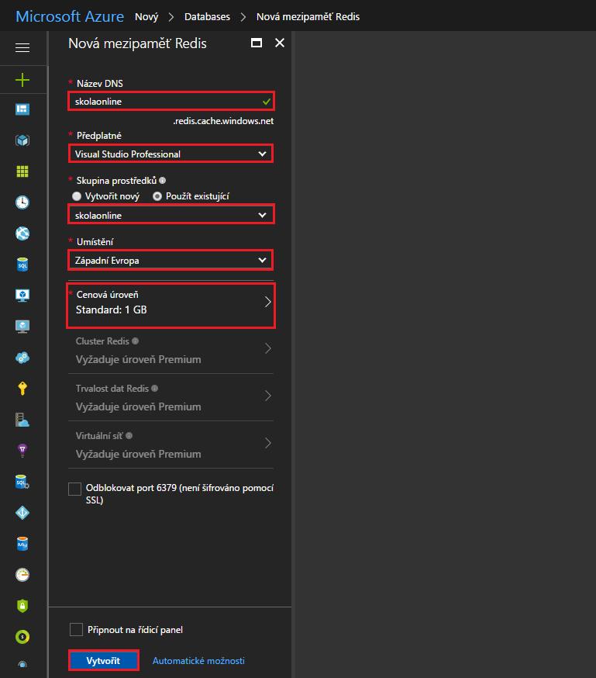Open Application Insights purple bulb icon
596x678 pixels.
tap(22, 451)
